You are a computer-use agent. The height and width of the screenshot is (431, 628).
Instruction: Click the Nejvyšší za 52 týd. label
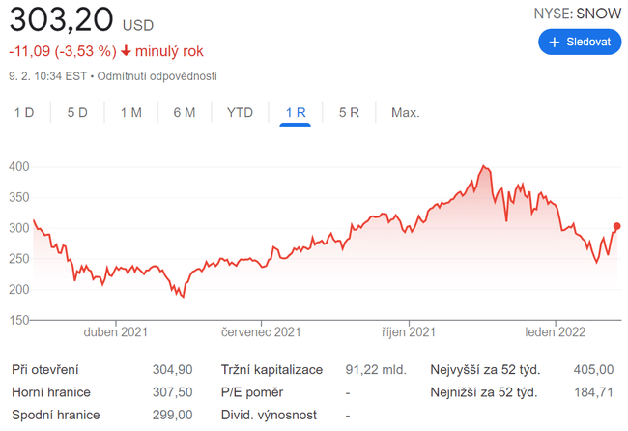484,369
